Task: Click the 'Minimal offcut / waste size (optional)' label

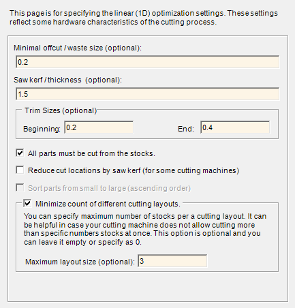Action: click(78, 48)
